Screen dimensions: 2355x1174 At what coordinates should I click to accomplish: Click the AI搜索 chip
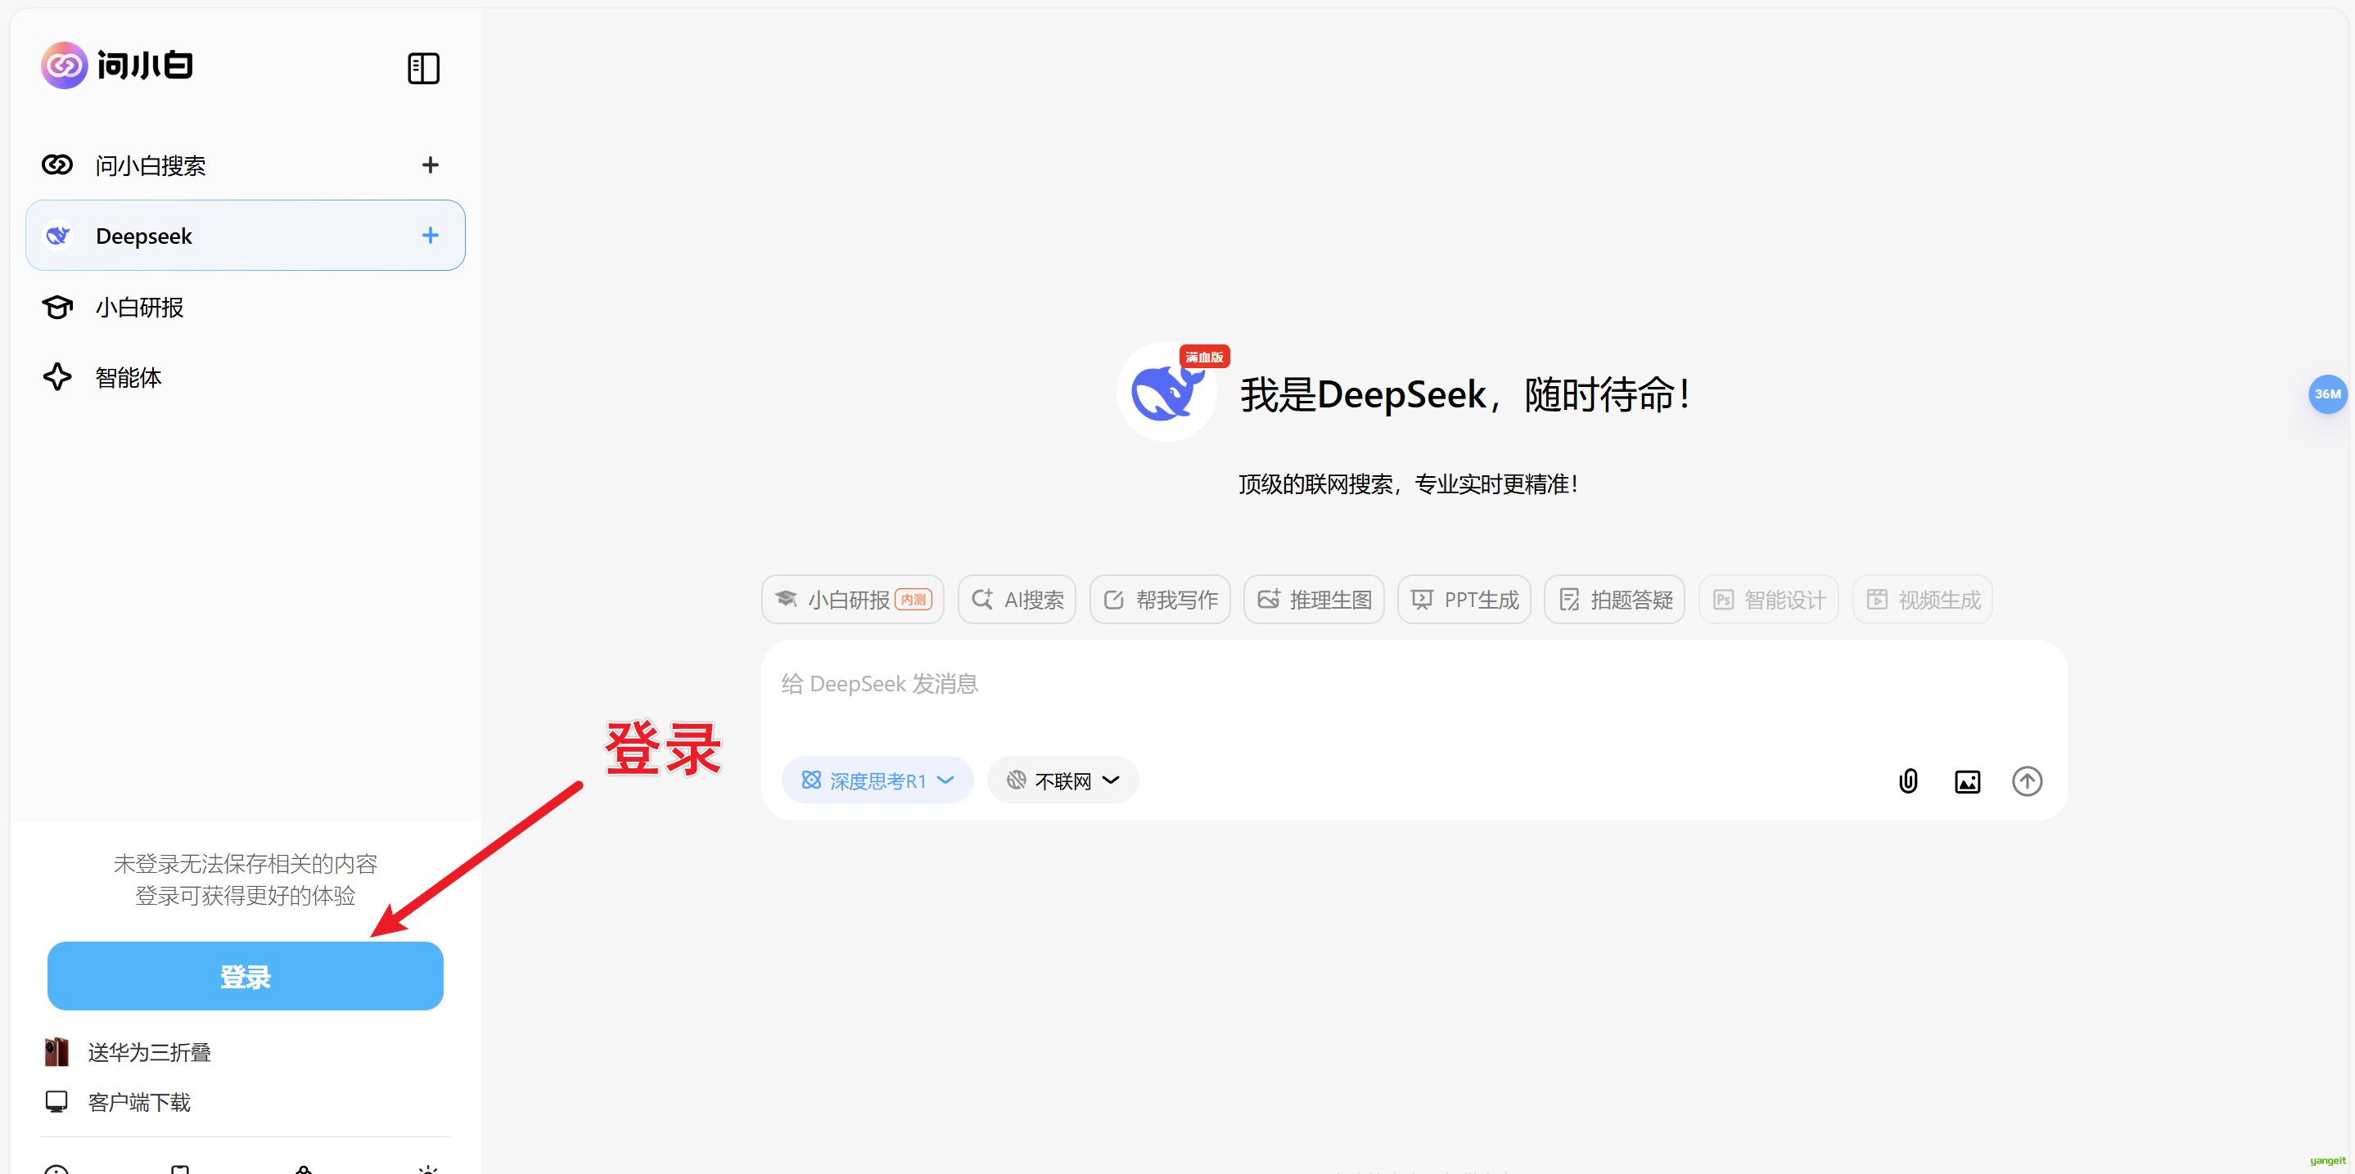tap(1017, 600)
